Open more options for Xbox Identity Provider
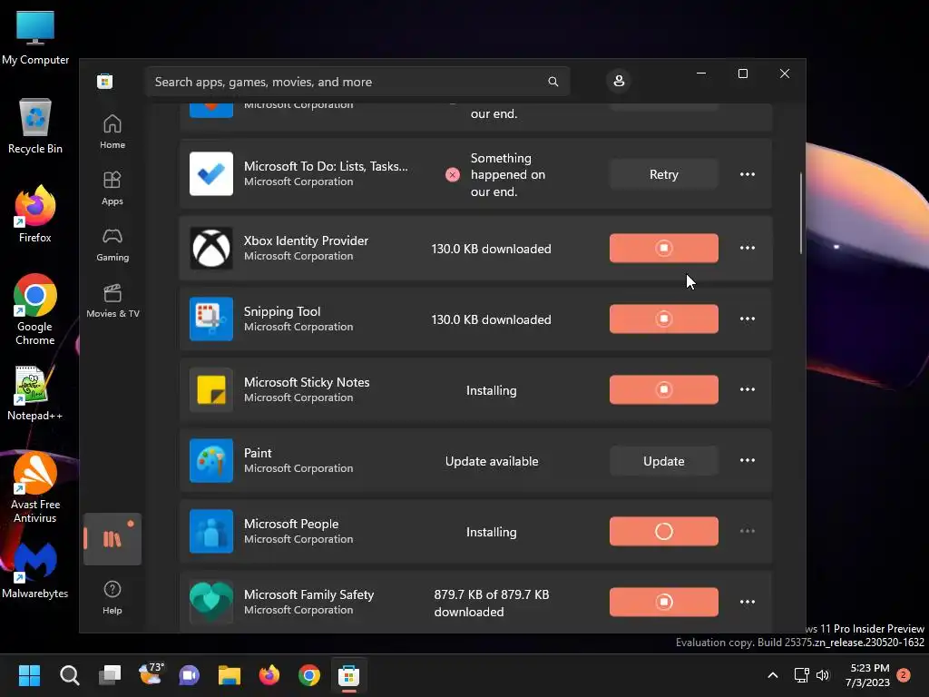Image resolution: width=929 pixels, height=697 pixels. (x=748, y=248)
